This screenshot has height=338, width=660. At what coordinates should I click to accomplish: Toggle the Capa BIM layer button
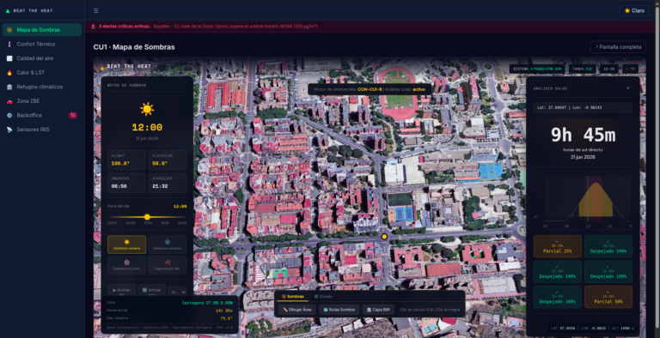378,310
